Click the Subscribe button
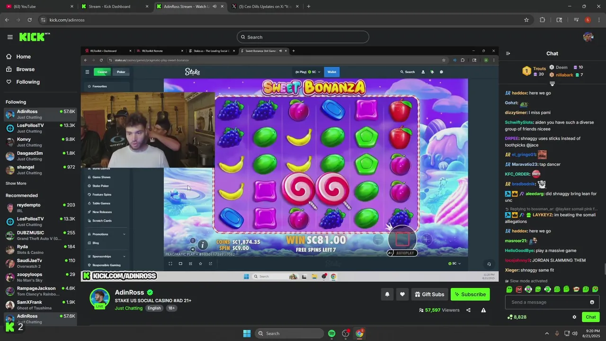This screenshot has width=606, height=341. (470, 294)
